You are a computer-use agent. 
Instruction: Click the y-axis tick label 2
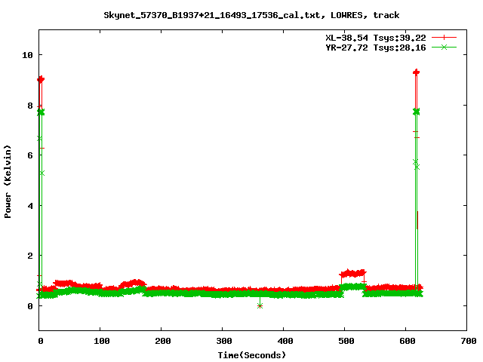pyautogui.click(x=30, y=256)
